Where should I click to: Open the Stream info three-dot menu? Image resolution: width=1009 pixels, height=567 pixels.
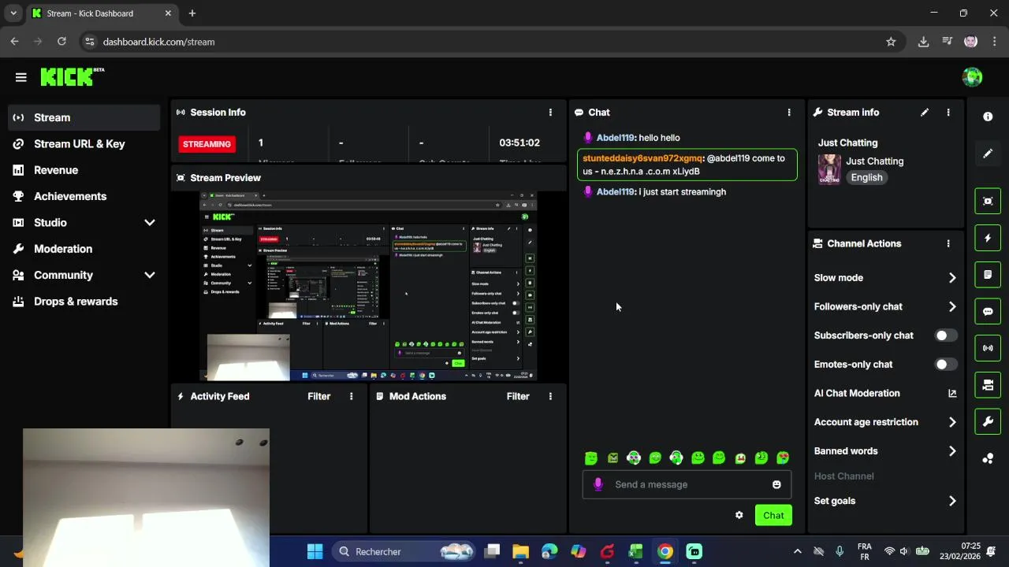coord(948,113)
